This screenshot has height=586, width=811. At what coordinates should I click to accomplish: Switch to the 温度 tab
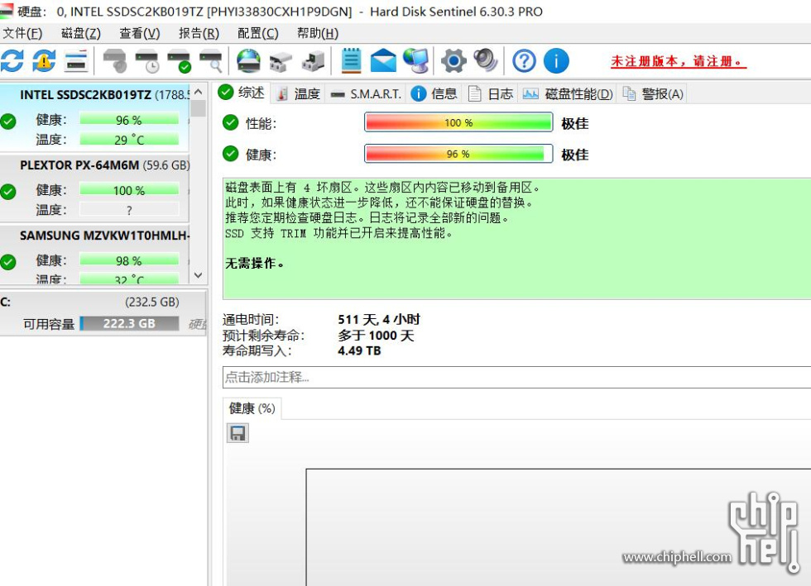pos(298,93)
